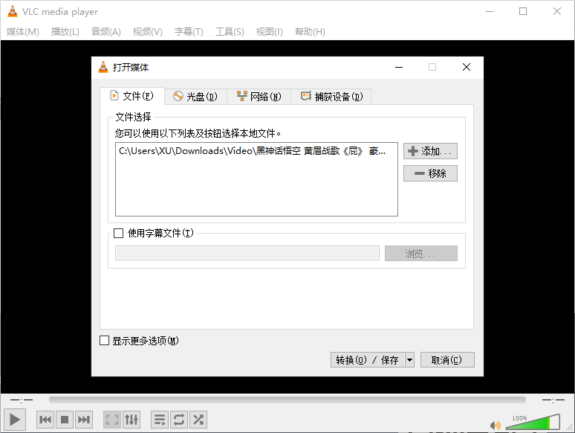Switch to the 捕获设备(D) tab
575x433 pixels.
tap(331, 97)
